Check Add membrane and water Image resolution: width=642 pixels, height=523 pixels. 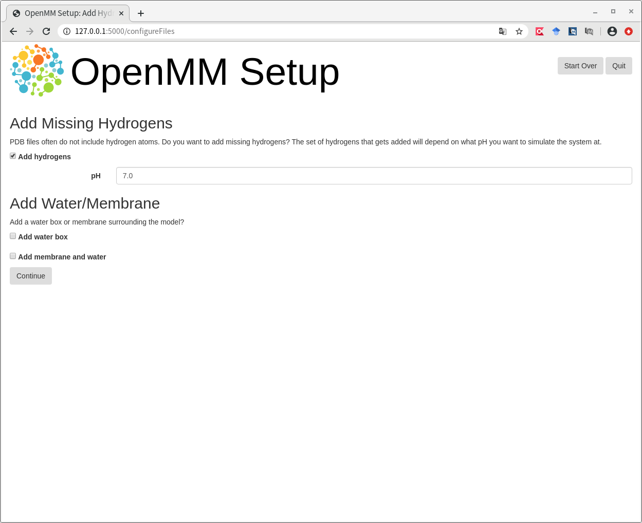pyautogui.click(x=13, y=256)
